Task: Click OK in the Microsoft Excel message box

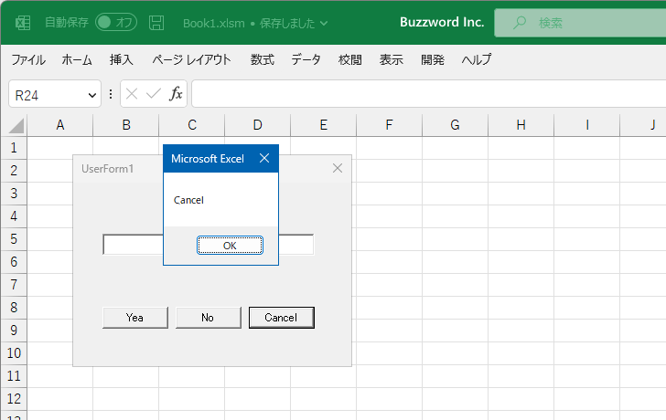Action: point(230,246)
